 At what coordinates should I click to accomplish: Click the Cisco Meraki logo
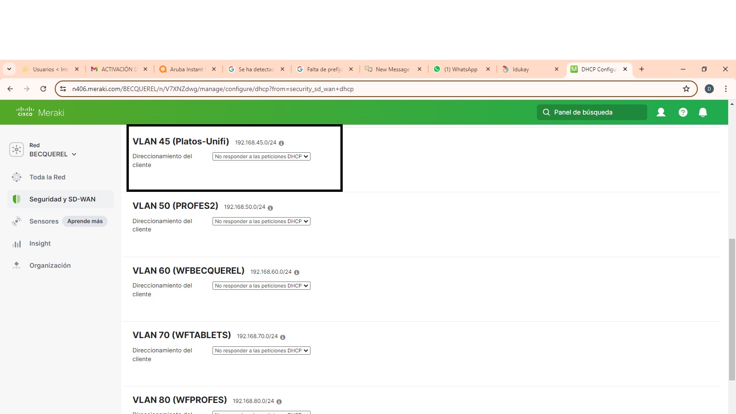point(40,112)
